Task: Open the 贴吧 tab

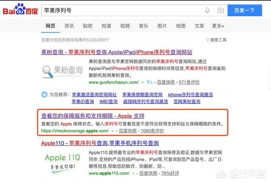Action: [88, 26]
